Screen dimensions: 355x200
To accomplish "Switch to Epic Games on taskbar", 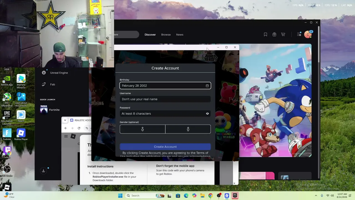I will (x=235, y=196).
